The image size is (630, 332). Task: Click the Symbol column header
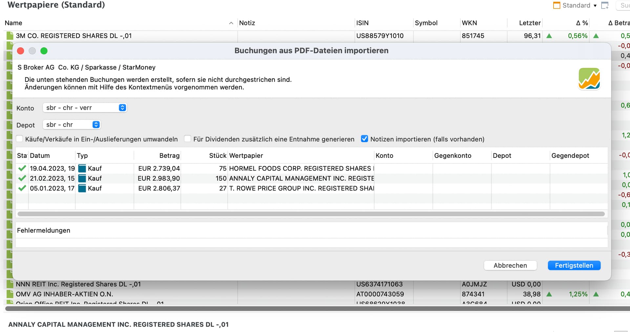click(437, 23)
